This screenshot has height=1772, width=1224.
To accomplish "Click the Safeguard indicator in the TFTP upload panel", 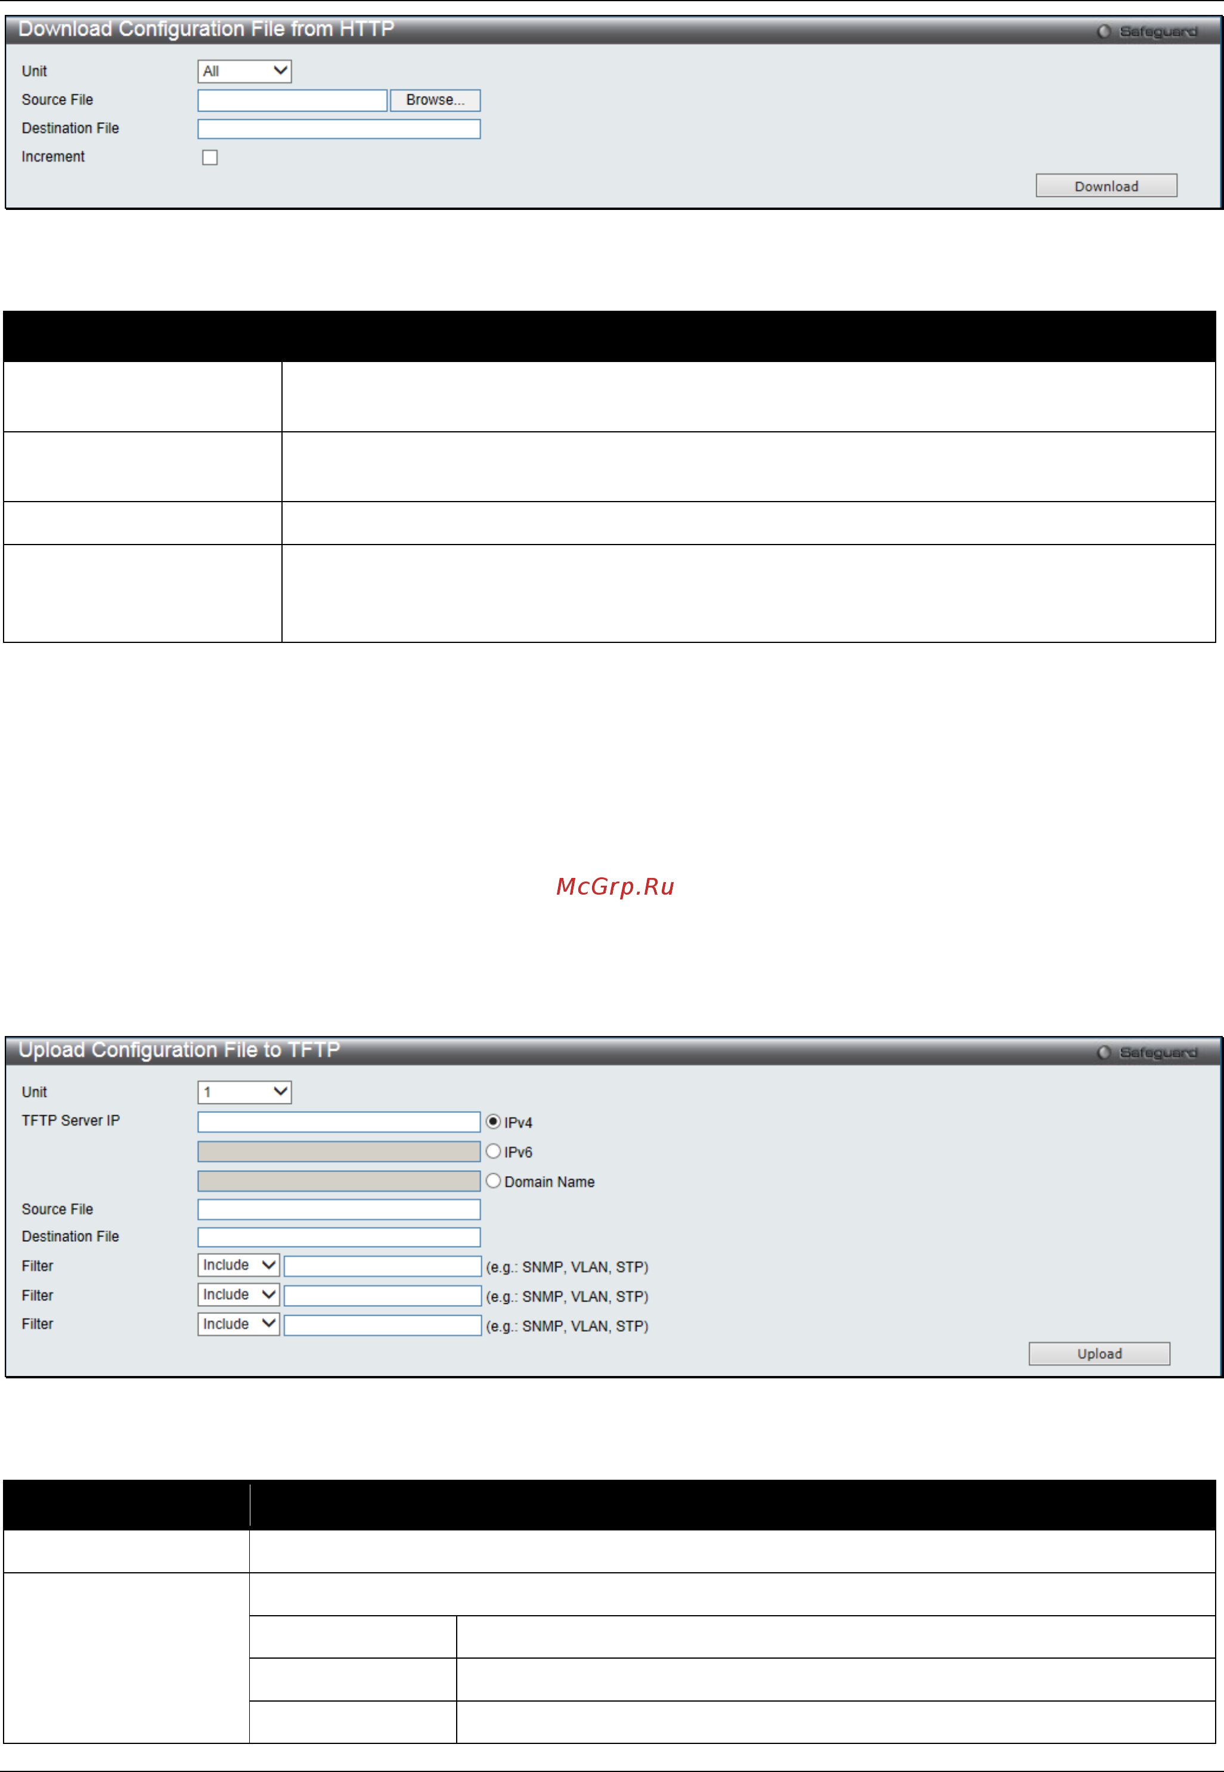I will (x=1147, y=1053).
